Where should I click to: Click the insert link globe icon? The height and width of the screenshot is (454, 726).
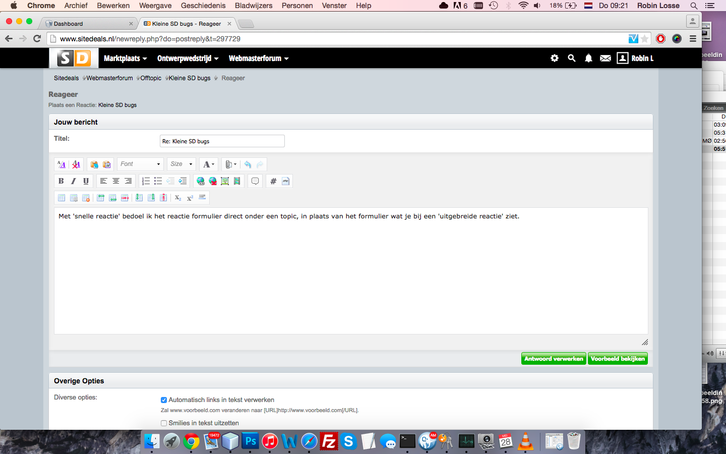pos(201,181)
